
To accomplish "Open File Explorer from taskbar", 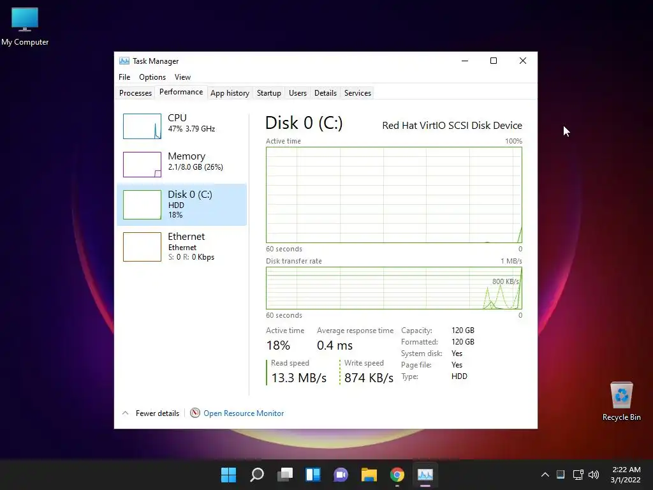I will coord(369,475).
